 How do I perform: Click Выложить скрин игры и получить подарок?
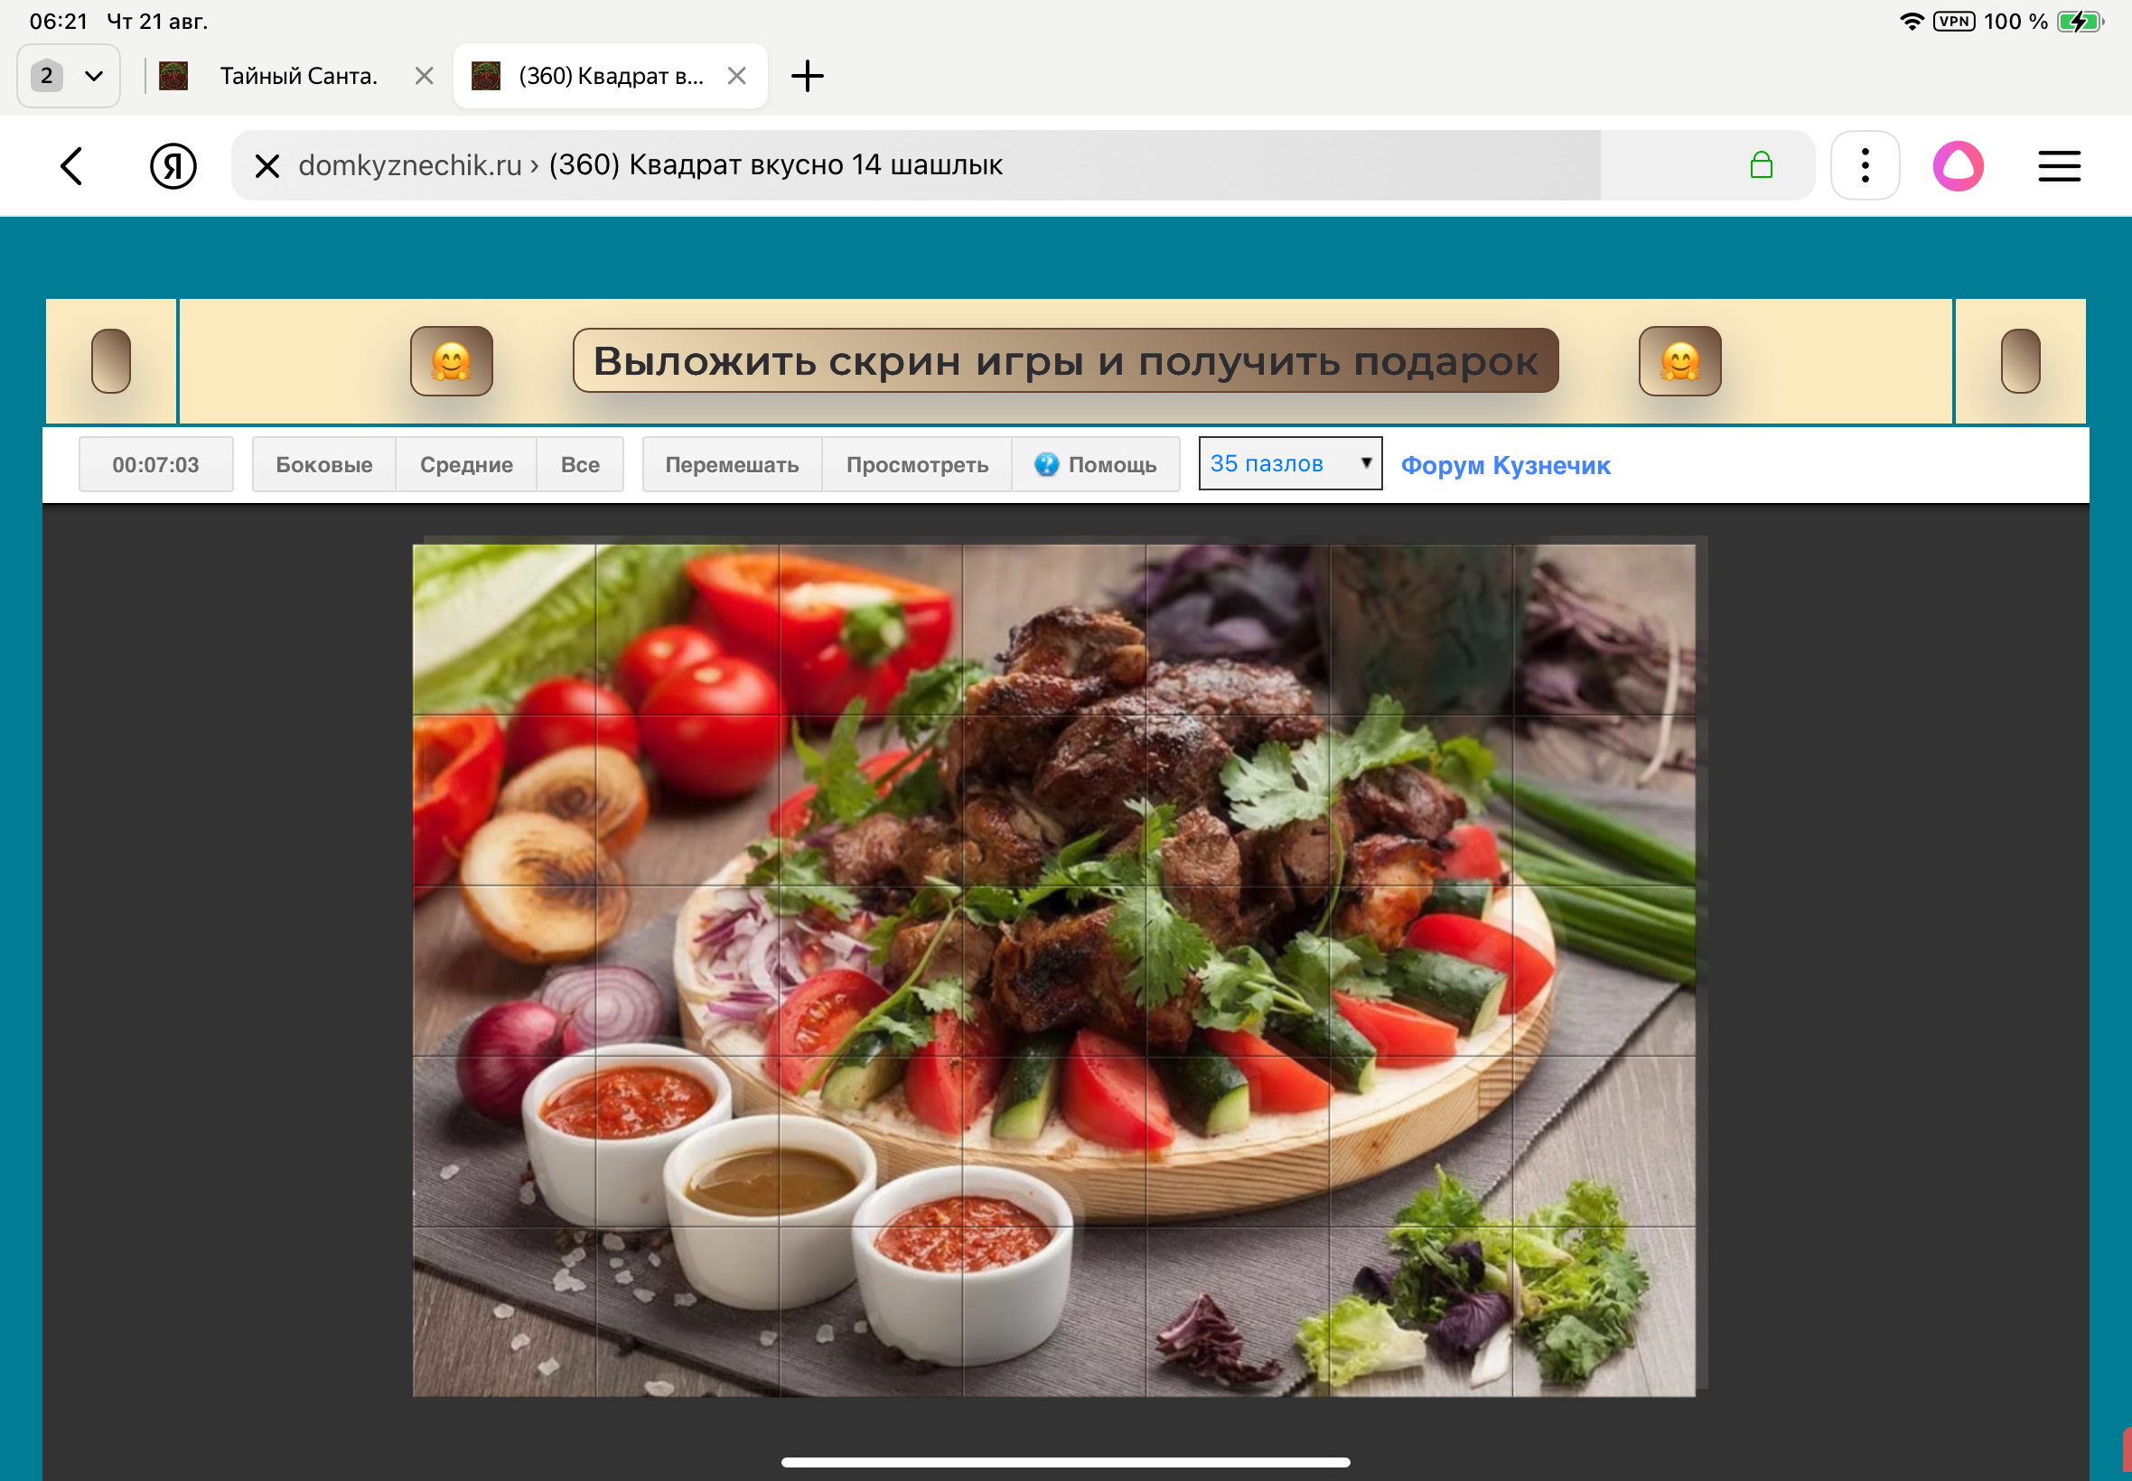tap(1064, 360)
